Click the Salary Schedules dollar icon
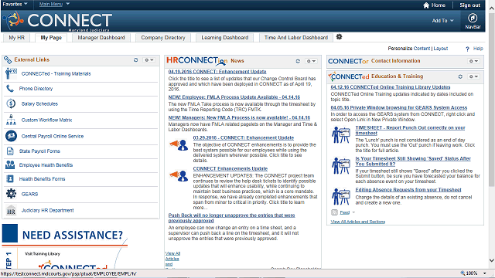 coord(11,103)
